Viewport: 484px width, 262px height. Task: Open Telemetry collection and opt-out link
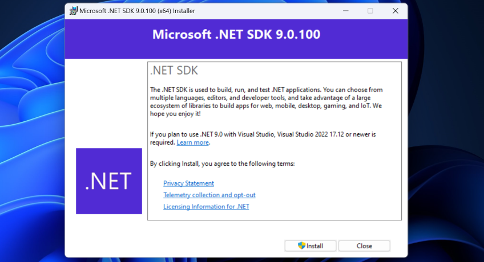tap(209, 195)
